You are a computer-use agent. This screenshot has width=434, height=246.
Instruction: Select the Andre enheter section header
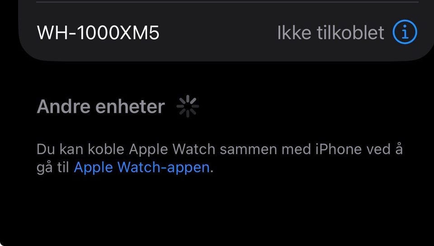click(x=101, y=107)
